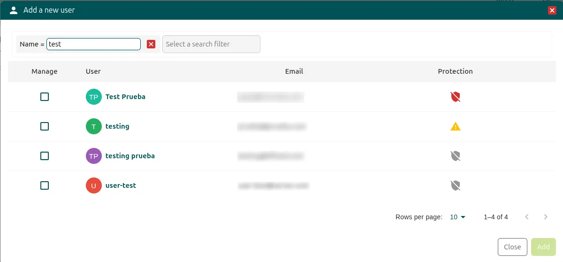
Task: Click blurred email of user-test
Action: click(273, 185)
